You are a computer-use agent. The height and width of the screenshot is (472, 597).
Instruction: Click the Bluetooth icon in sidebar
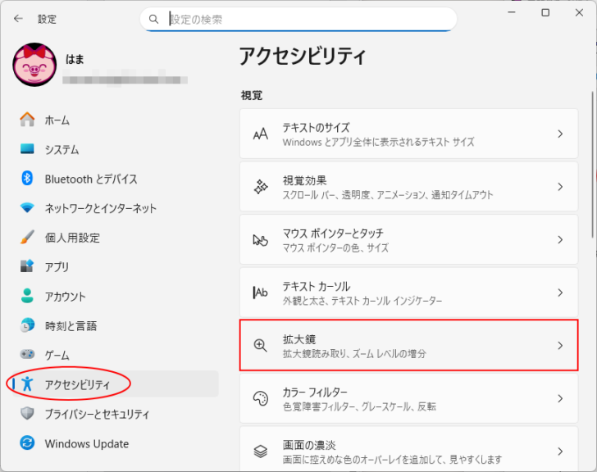(x=27, y=178)
